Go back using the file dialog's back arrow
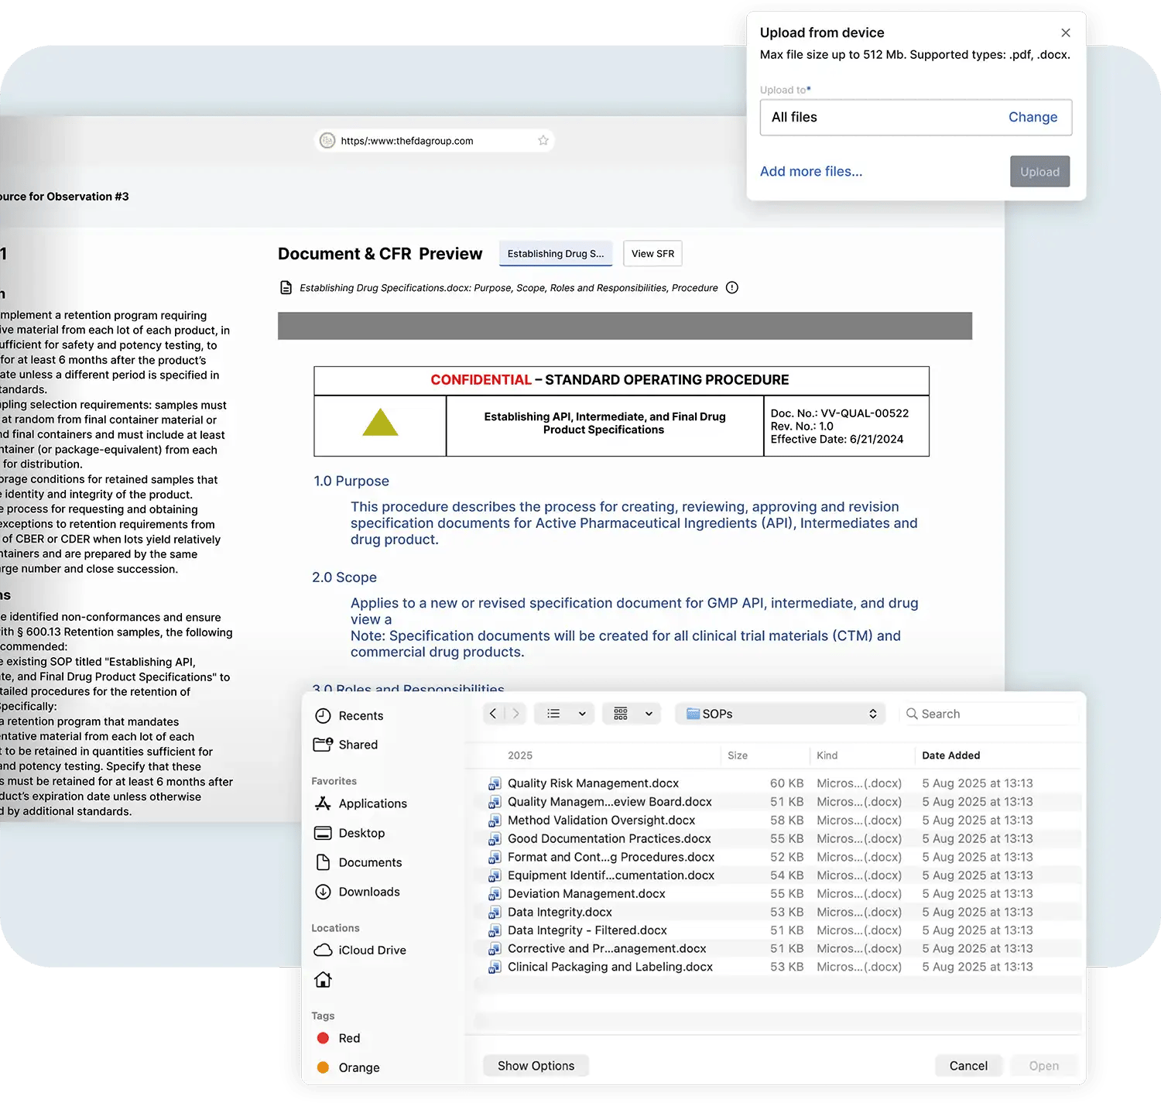This screenshot has width=1161, height=1103. [493, 714]
